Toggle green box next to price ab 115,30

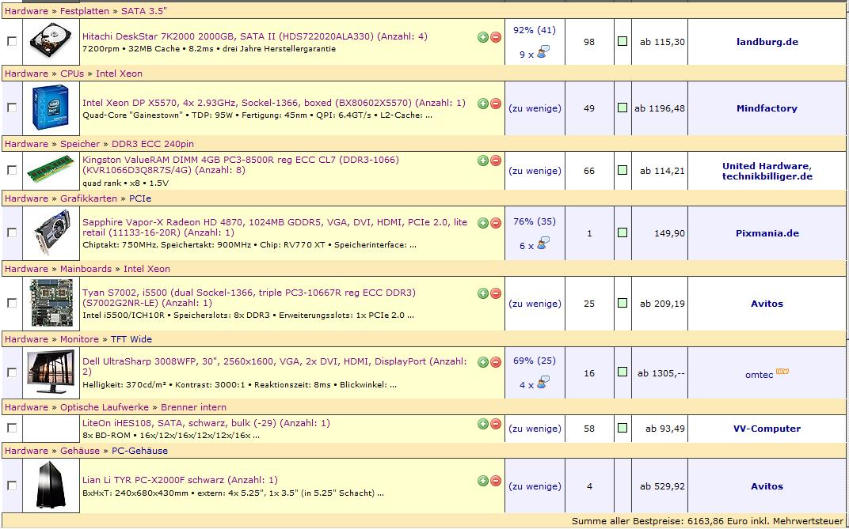pyautogui.click(x=622, y=40)
